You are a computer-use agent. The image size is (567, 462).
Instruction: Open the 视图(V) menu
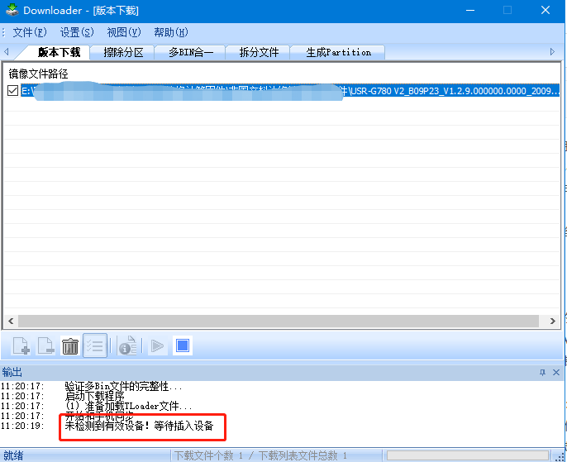tap(124, 32)
